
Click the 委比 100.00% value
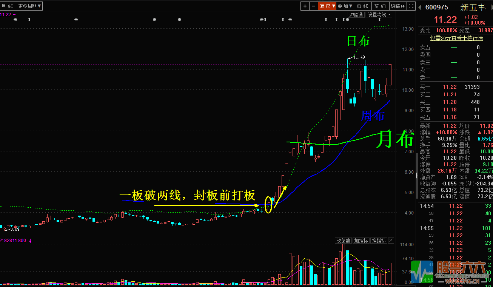(x=446, y=30)
